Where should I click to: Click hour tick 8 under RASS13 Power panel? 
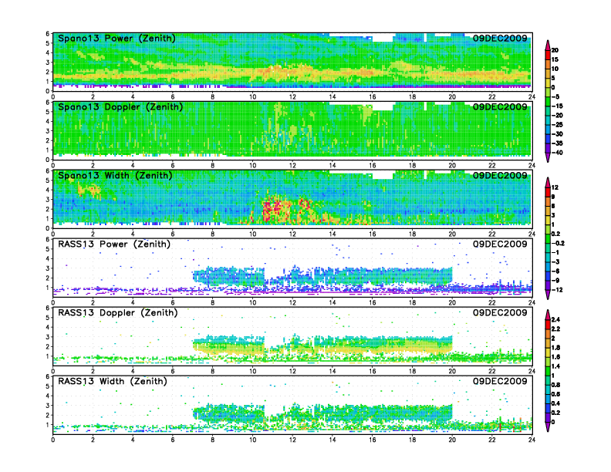[x=213, y=302]
